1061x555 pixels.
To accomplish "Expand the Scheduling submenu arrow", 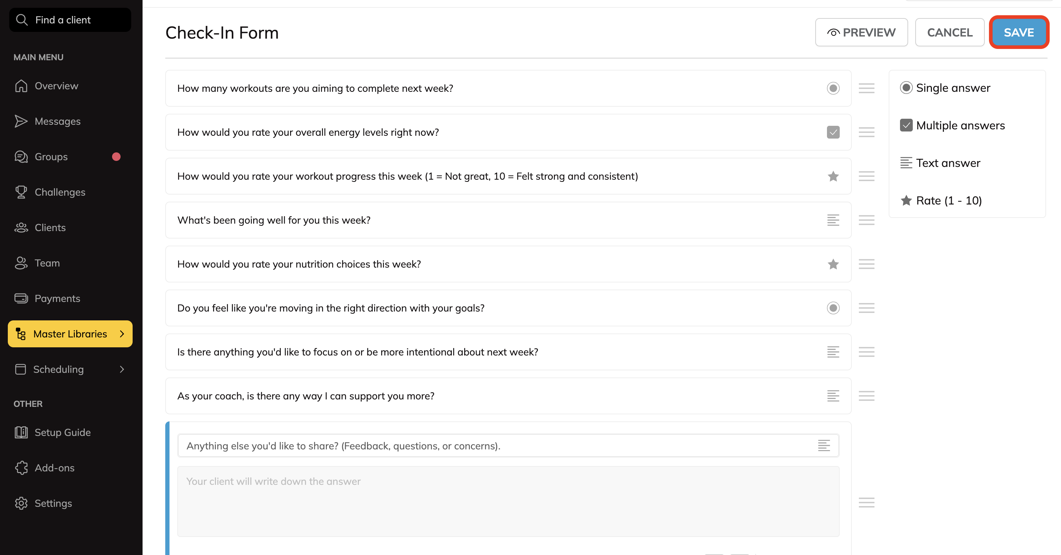I will coord(122,369).
